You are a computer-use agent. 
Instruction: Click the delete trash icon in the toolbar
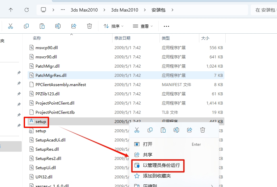(89, 26)
